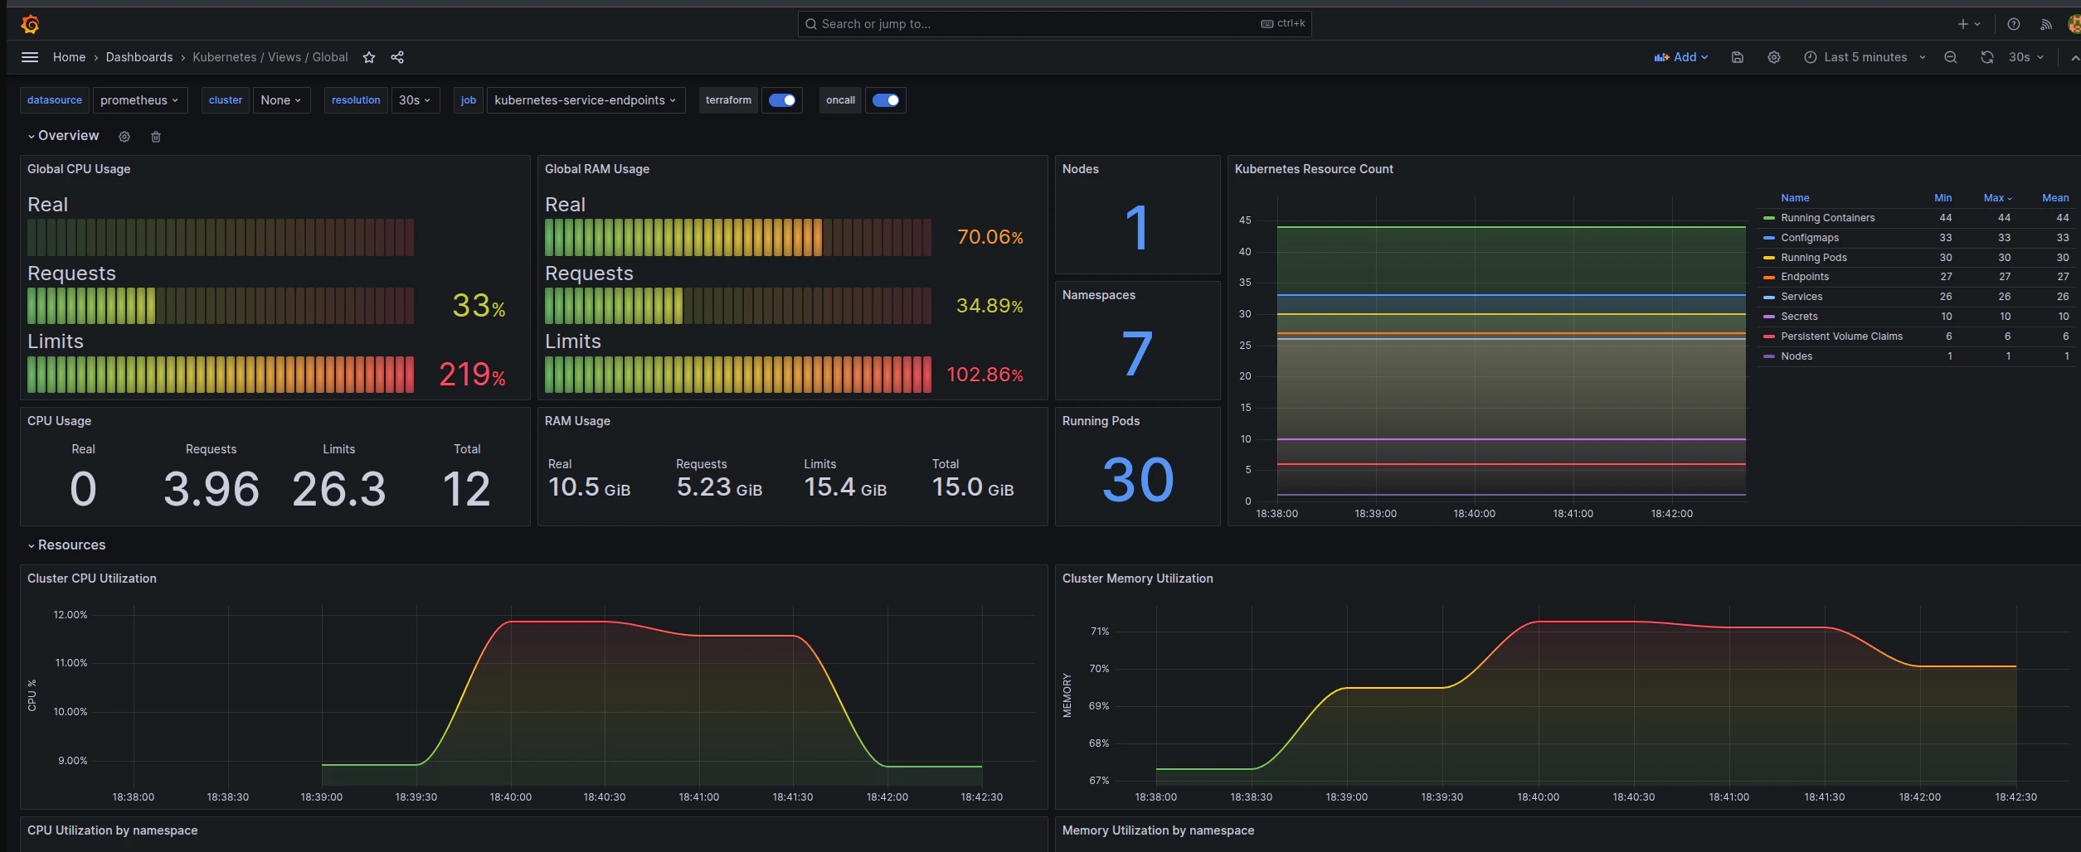The width and height of the screenshot is (2081, 852).
Task: Refresh the dashboard with the refresh icon
Action: [x=1987, y=57]
